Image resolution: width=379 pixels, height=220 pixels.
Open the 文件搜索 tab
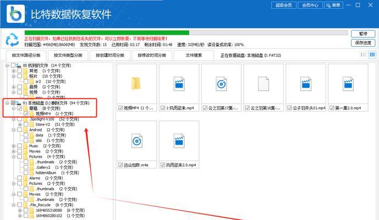(x=194, y=56)
